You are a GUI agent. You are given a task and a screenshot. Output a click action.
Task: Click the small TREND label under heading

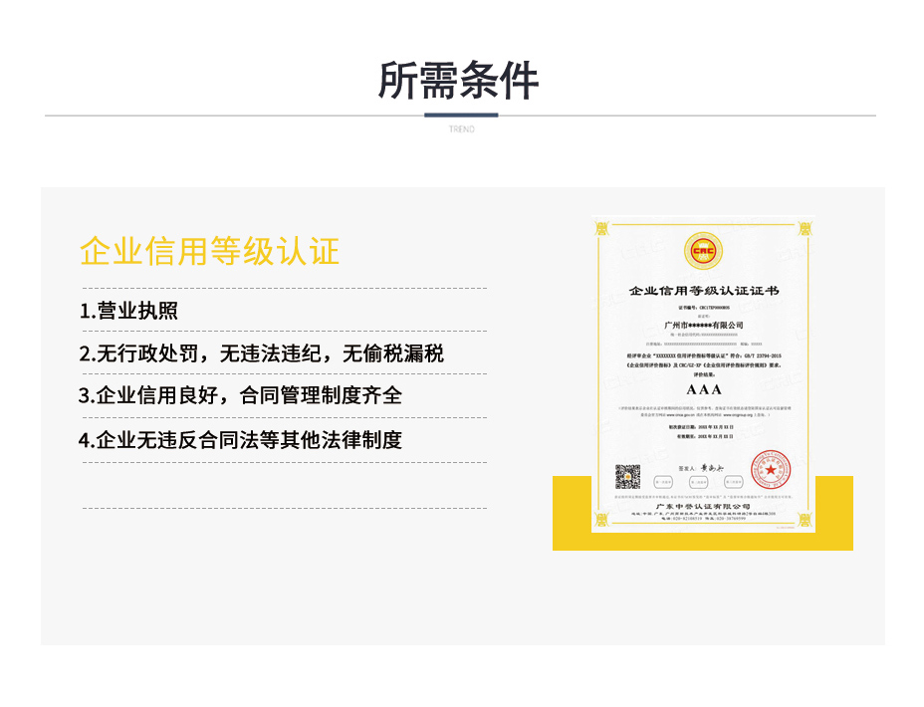tap(461, 129)
